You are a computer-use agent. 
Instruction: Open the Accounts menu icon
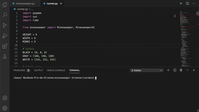5,98
